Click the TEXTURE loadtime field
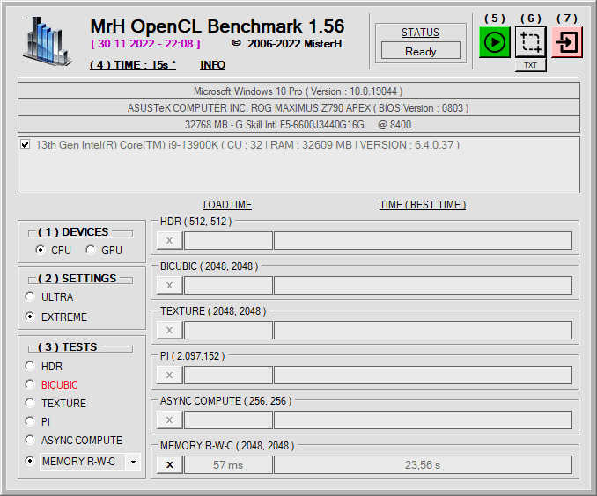This screenshot has width=597, height=496. pyautogui.click(x=228, y=330)
